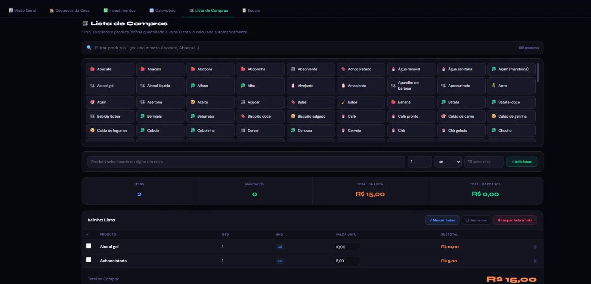
Task: Mark all items with Marcar Todos
Action: coord(442,220)
